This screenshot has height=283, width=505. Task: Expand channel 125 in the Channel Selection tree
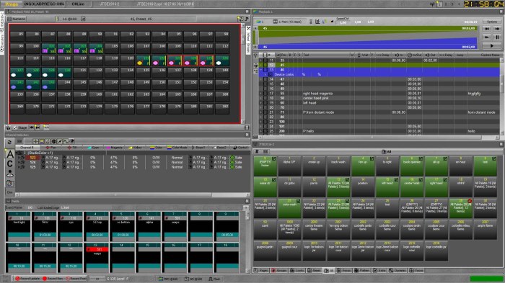coord(19,167)
